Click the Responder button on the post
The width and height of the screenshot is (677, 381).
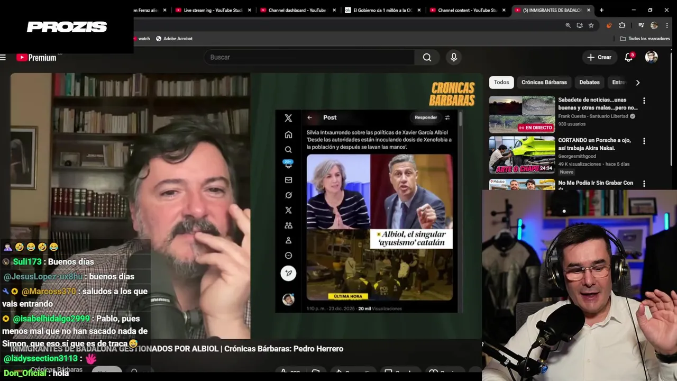click(x=426, y=117)
